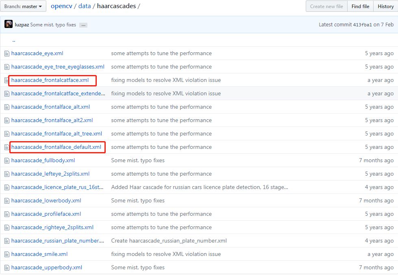
Task: Click file icon beside haarcascade_profileface.xml
Action: coord(7,214)
